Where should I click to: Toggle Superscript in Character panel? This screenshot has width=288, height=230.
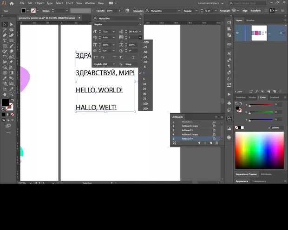(x=114, y=57)
